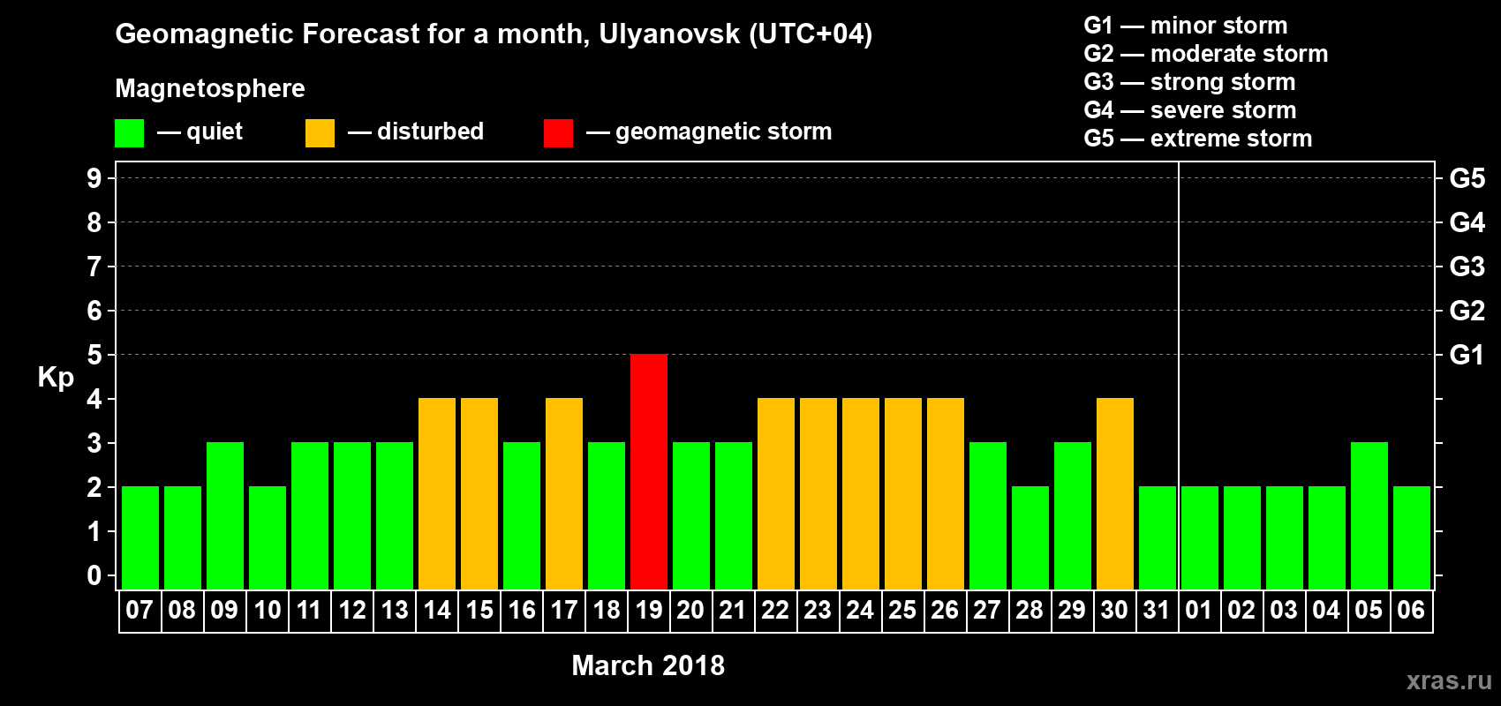
Task: Click the date label 31 on axis
Action: 1157,611
